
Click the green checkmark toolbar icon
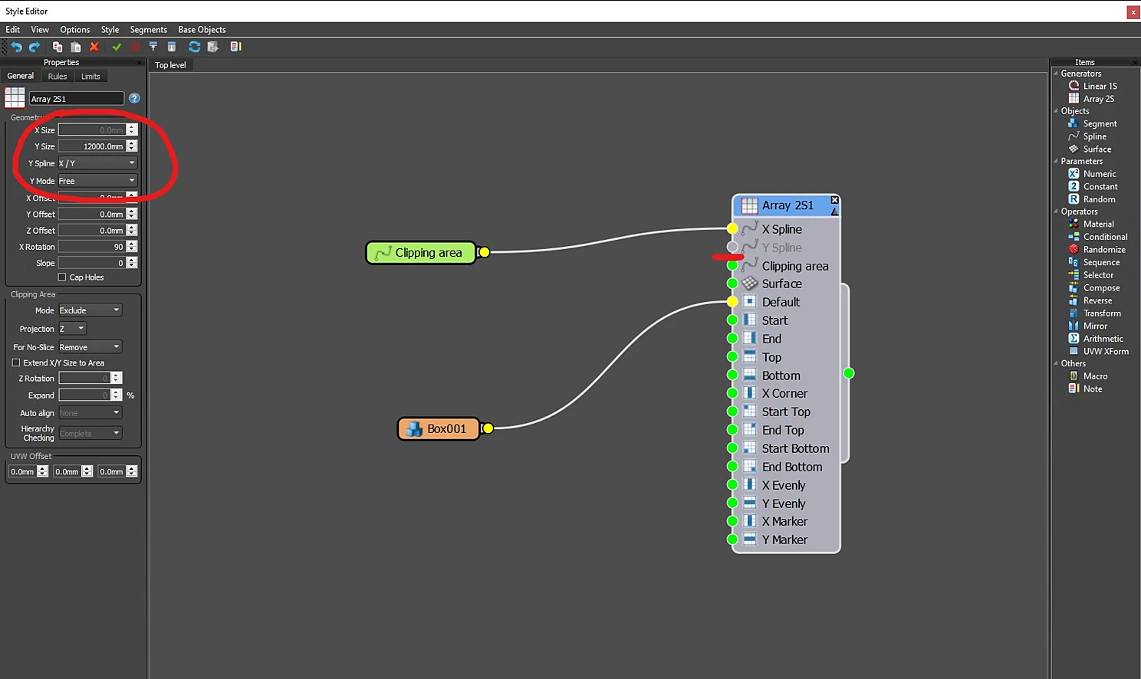[x=117, y=47]
